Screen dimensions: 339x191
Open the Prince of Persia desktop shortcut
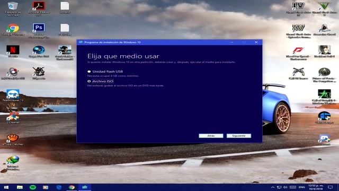point(324,75)
